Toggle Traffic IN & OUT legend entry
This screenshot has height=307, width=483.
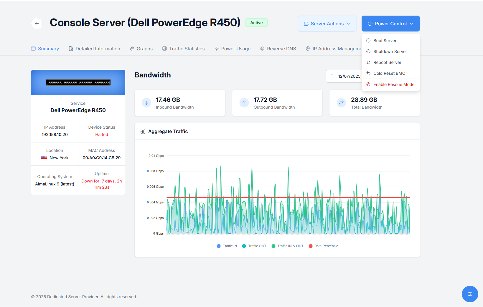point(287,246)
